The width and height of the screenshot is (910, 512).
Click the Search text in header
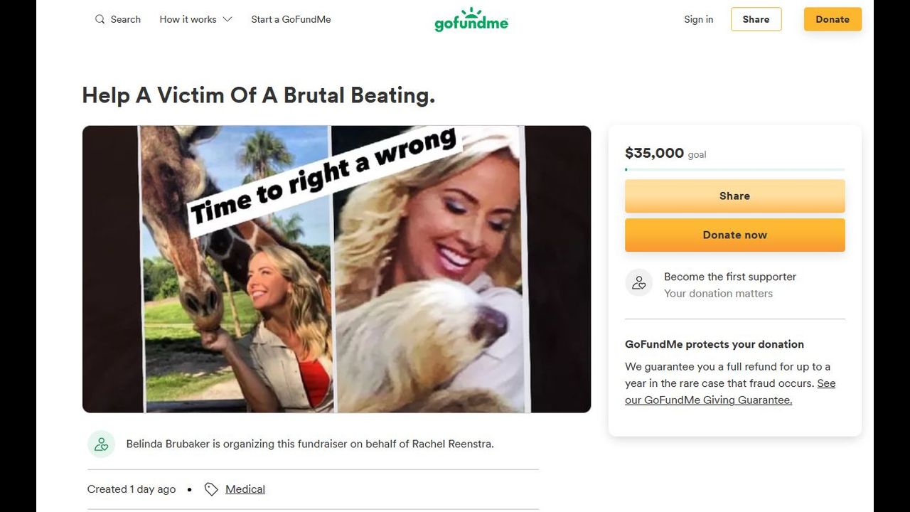(126, 19)
